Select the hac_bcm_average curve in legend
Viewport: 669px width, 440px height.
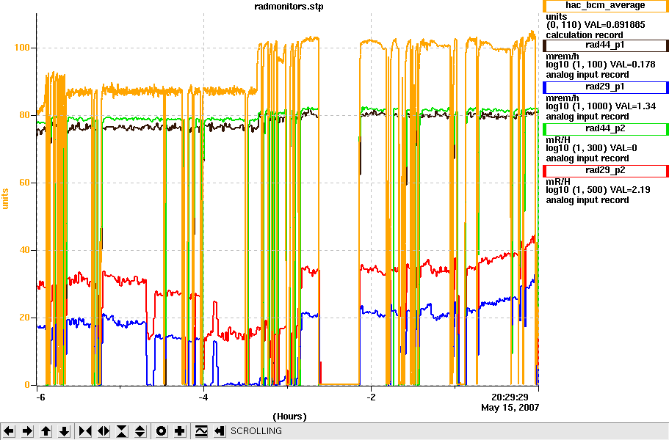[605, 6]
